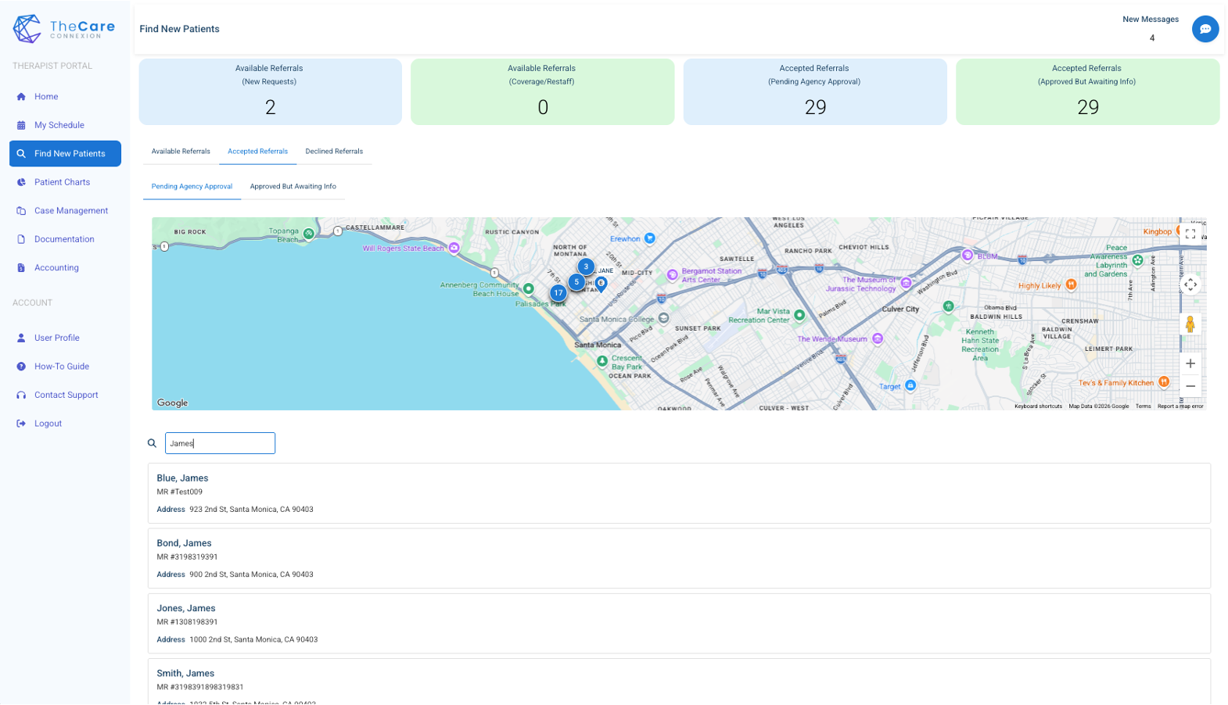This screenshot has width=1228, height=705.
Task: Open map camera controls button
Action: 1190,285
